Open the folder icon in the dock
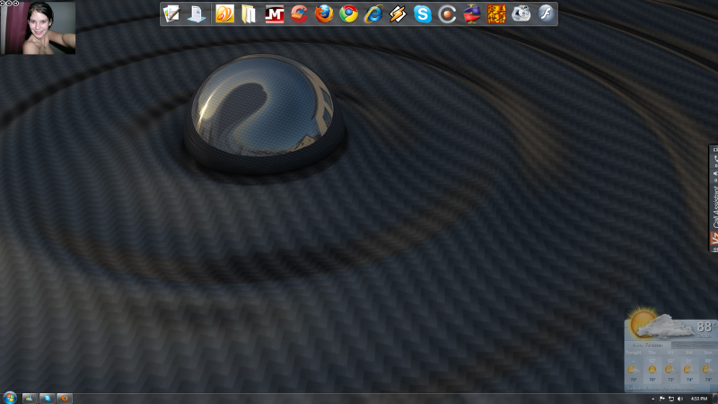 tap(250, 13)
